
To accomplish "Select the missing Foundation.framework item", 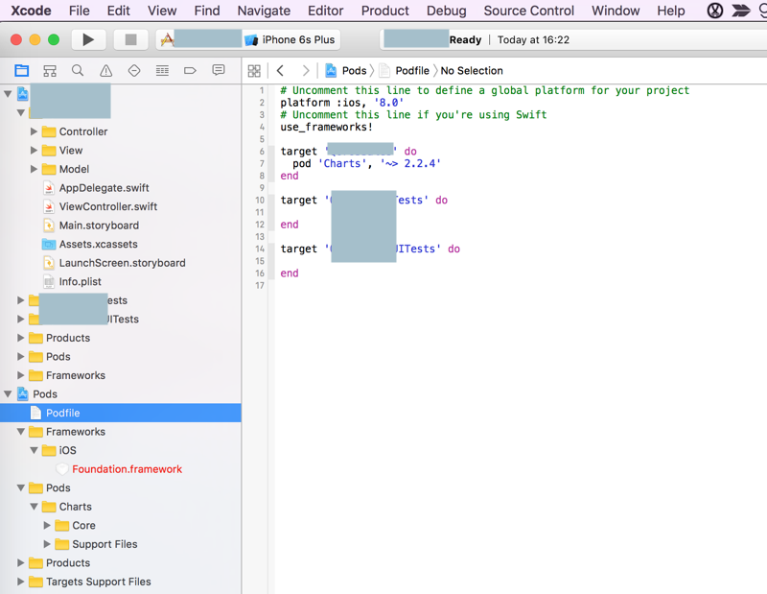I will point(128,469).
